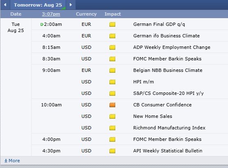
Task: Go to previous day arrow
Action: click(x=5, y=5)
